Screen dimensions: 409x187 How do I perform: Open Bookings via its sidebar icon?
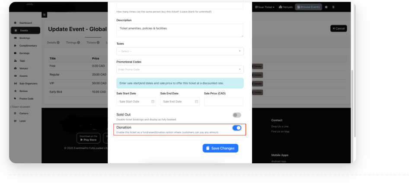pyautogui.click(x=15, y=38)
